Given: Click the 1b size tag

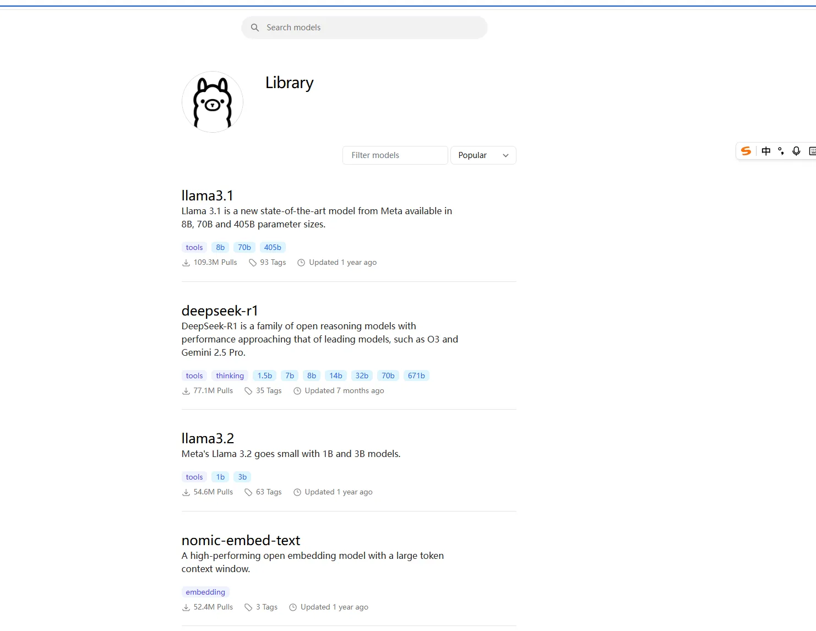Looking at the screenshot, I should click(220, 477).
